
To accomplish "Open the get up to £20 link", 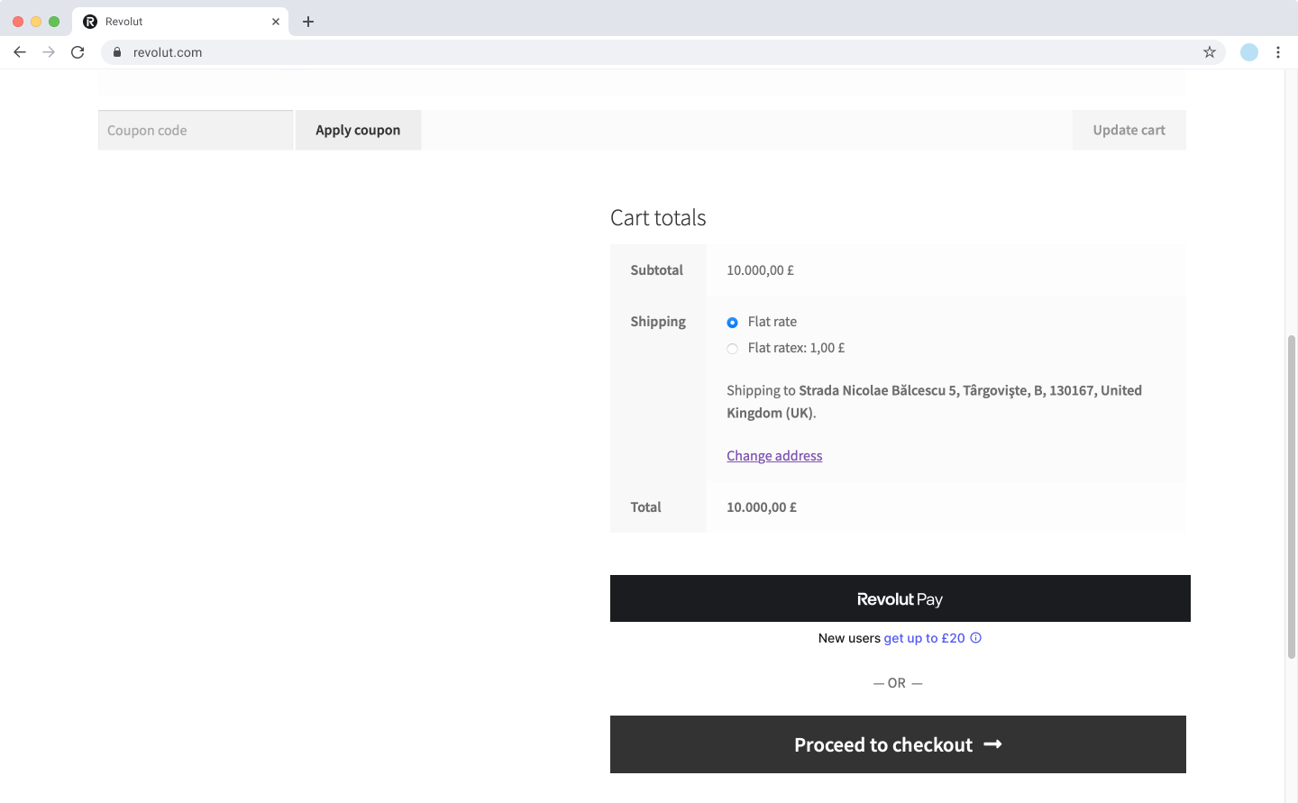I will tap(924, 638).
